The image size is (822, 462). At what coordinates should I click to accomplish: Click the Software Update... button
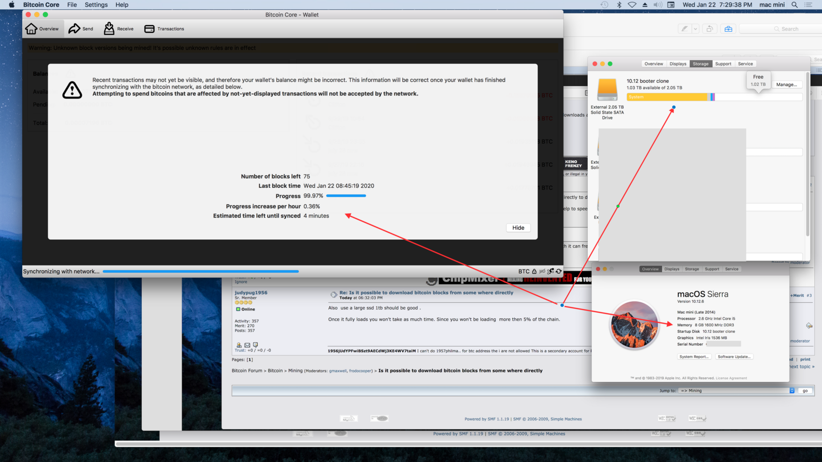pos(734,357)
